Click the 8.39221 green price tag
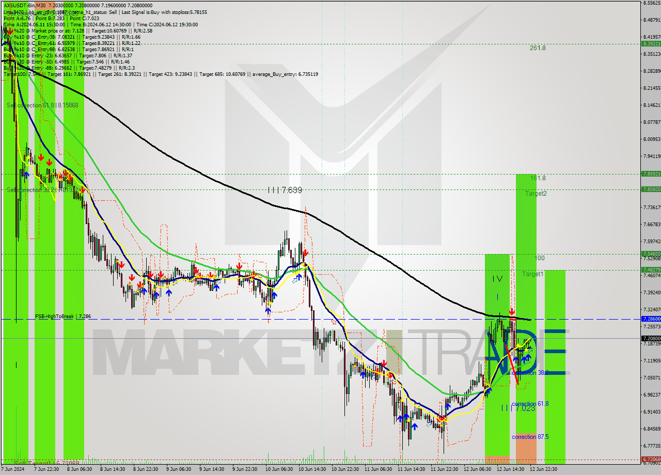This screenshot has height=475, width=661. pos(651,44)
